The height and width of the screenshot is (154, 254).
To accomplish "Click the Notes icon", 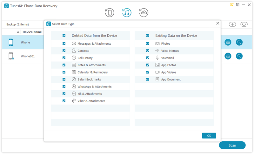I will (74, 65).
